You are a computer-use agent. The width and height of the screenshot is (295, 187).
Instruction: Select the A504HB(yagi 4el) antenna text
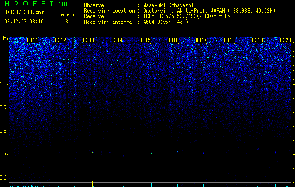point(166,22)
